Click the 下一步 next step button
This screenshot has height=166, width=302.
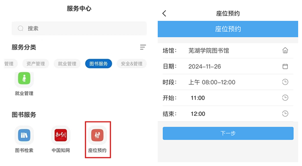pyautogui.click(x=228, y=133)
